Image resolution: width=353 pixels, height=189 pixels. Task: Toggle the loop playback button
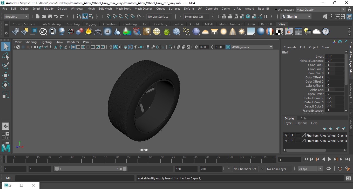[x=329, y=169]
